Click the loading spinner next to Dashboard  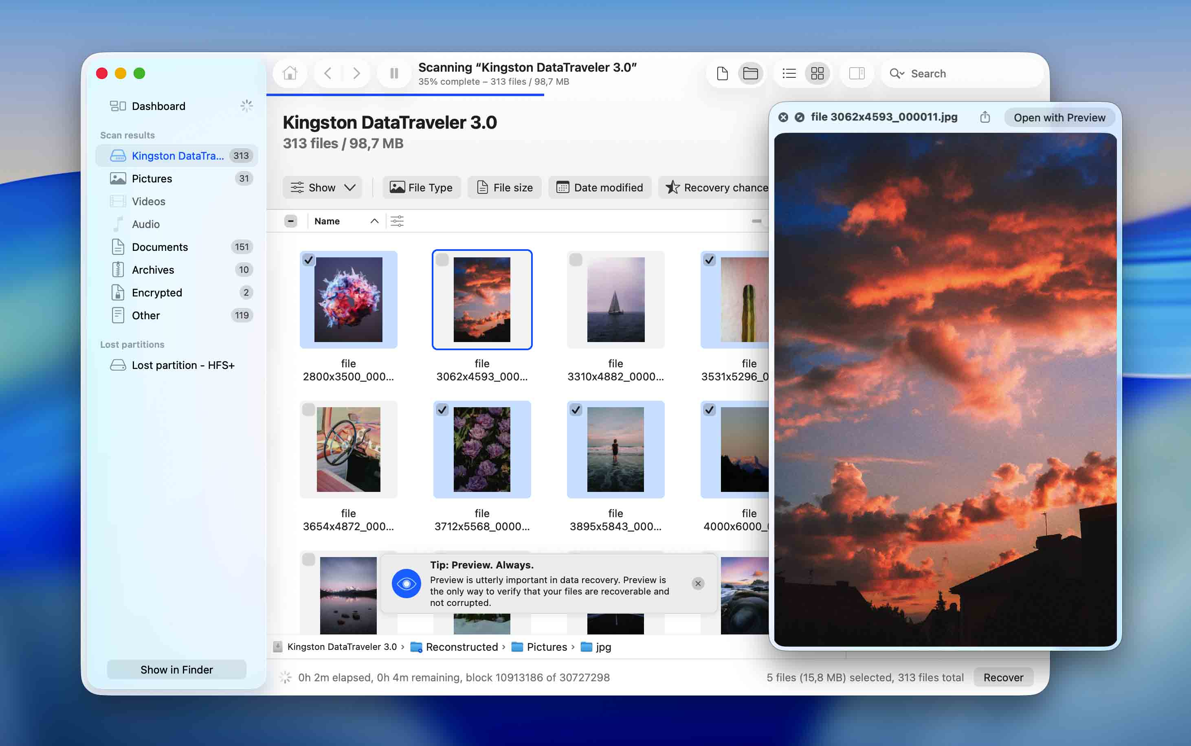[x=246, y=105]
